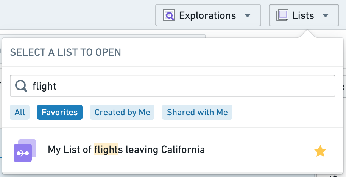Click the Lists button label

[303, 15]
